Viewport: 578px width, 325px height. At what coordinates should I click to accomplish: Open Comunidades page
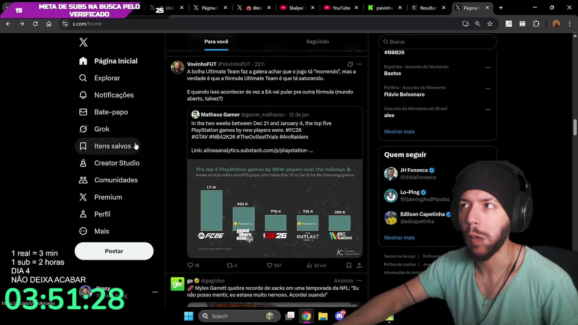[x=109, y=180]
